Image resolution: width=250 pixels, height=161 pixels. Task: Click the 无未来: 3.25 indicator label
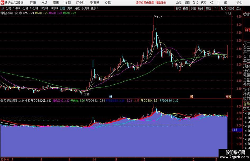tap(78, 101)
